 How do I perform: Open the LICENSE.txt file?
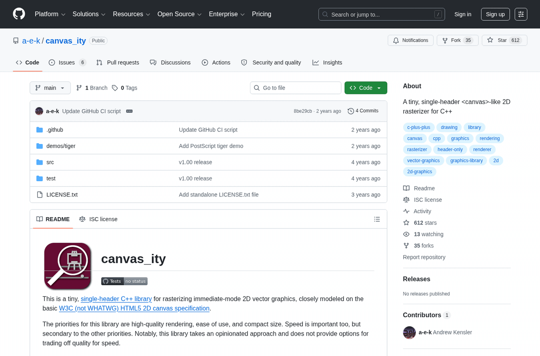(x=62, y=195)
